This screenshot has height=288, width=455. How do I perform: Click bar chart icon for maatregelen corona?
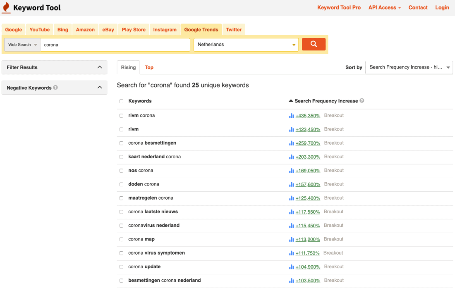pos(291,198)
